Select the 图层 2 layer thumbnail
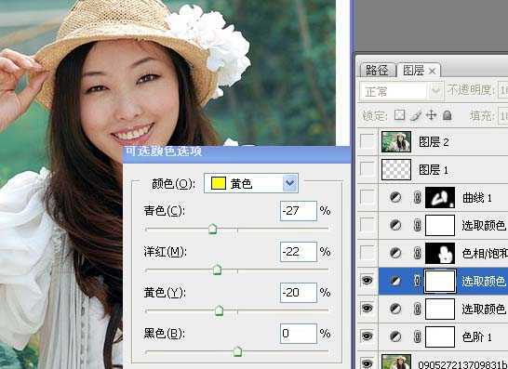 click(x=396, y=142)
